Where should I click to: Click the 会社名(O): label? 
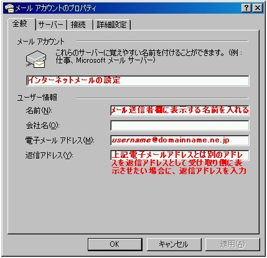[x=42, y=126]
